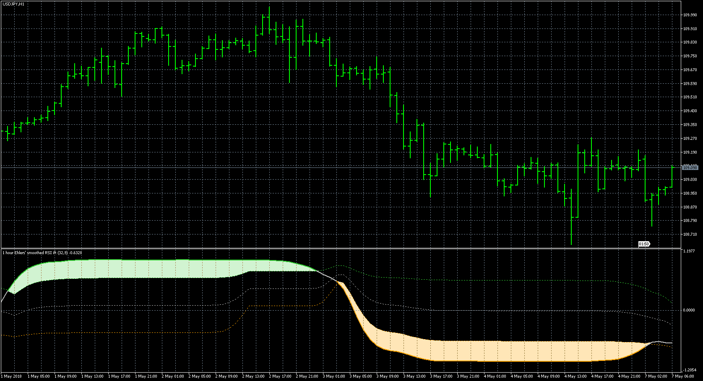The height and width of the screenshot is (381, 703).
Task: Click the 109.670 price scale label
Action: pyautogui.click(x=690, y=70)
